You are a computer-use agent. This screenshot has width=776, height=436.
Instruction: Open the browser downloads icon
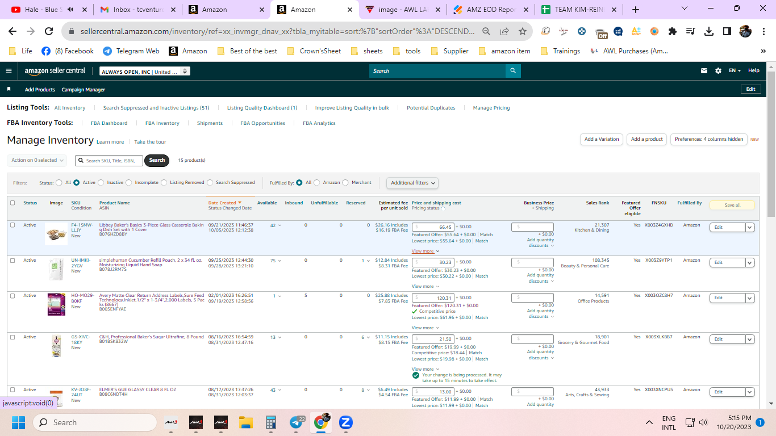click(x=708, y=32)
